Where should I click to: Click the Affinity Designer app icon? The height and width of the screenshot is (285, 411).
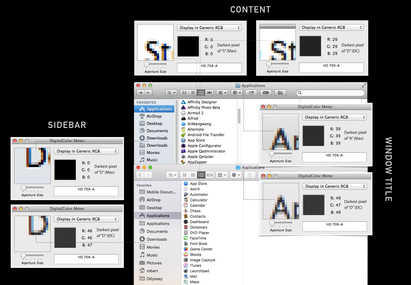(x=183, y=102)
